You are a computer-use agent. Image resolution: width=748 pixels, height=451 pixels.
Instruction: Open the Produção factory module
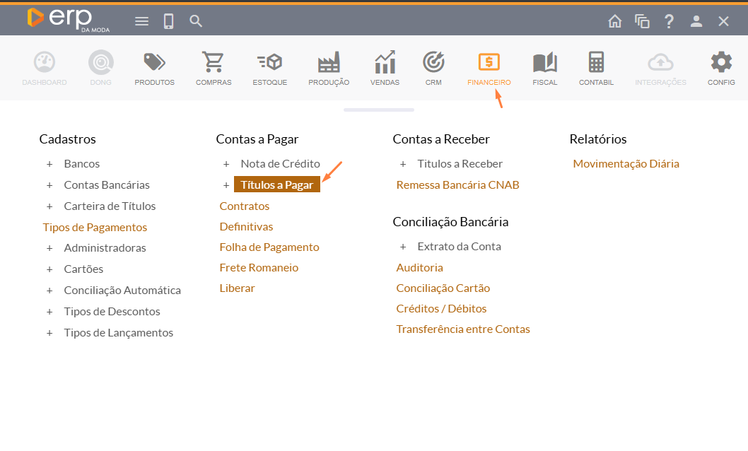[328, 64]
